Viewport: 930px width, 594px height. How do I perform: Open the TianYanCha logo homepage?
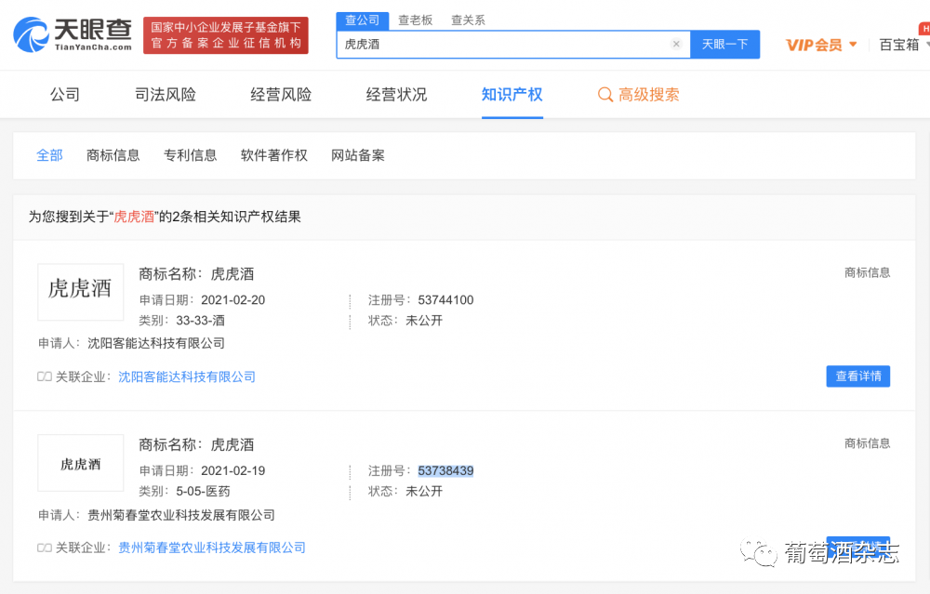click(x=73, y=34)
